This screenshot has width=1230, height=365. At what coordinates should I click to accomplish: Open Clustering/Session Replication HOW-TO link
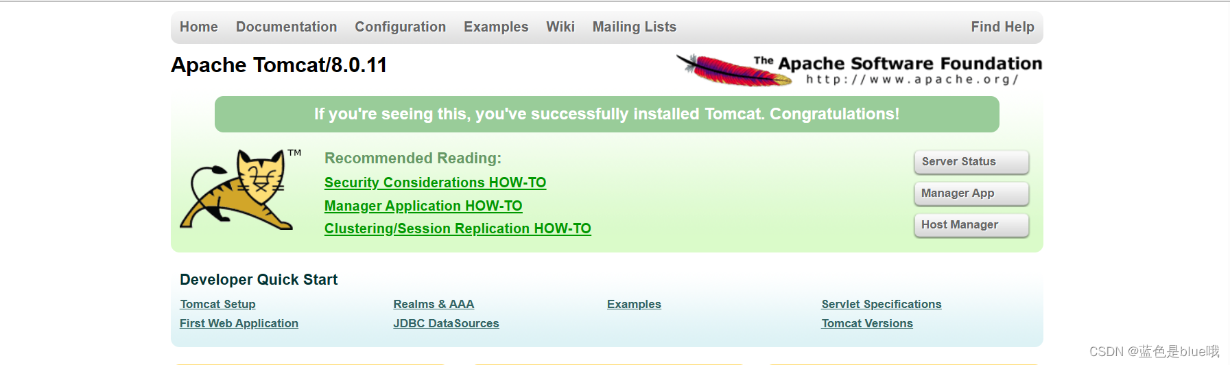point(458,228)
